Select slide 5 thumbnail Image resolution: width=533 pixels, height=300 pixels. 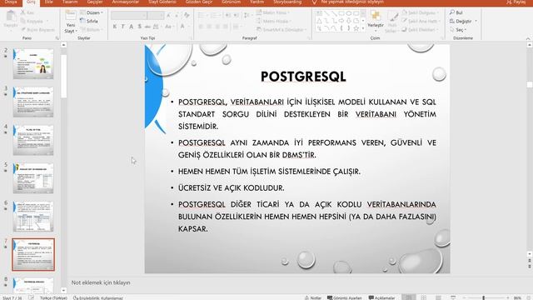point(33,178)
